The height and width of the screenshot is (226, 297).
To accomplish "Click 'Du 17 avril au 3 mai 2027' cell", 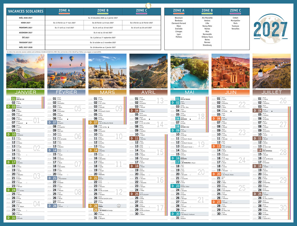I will click(64, 28).
